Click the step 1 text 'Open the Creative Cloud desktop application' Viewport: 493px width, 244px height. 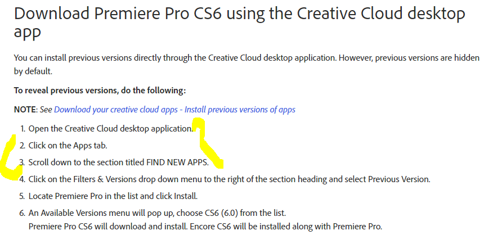[111, 128]
